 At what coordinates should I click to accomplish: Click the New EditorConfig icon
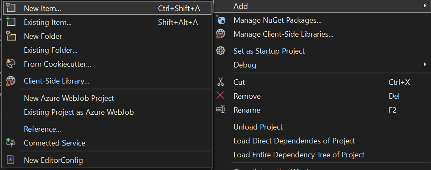point(11,160)
